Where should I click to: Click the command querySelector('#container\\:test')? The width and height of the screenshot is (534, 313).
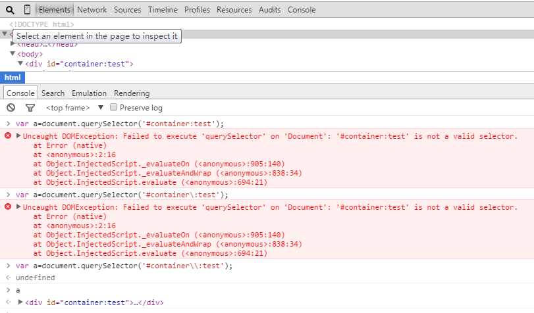[124, 266]
